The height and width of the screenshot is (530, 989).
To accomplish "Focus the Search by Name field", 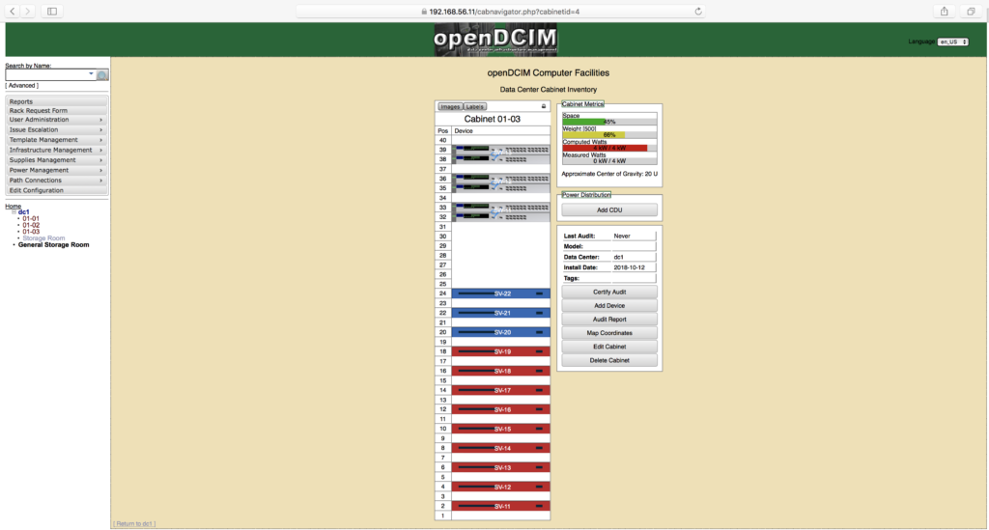I will click(50, 75).
